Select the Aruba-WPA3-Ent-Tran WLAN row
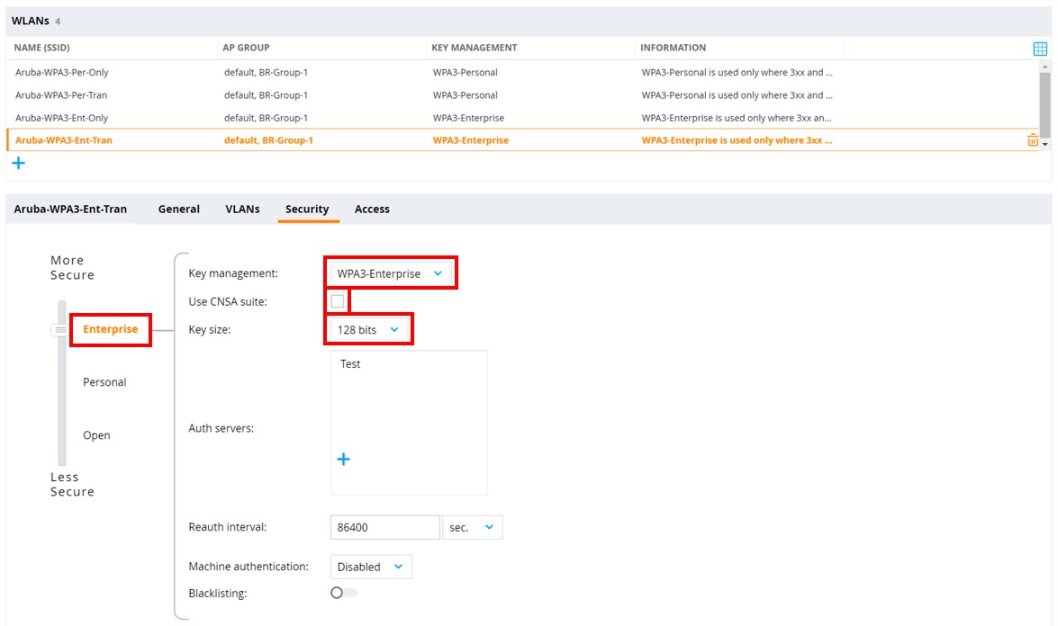This screenshot has width=1058, height=626. tap(522, 140)
